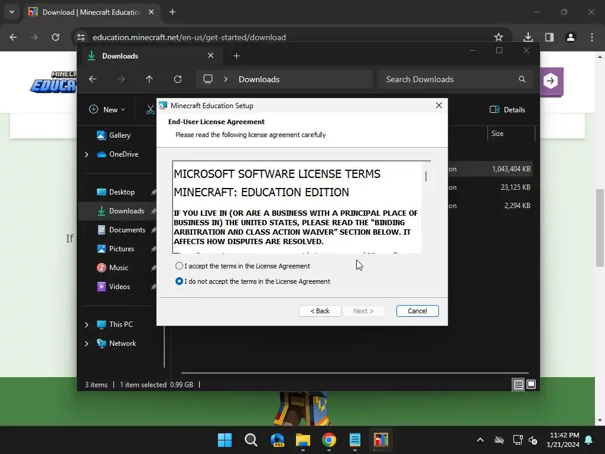This screenshot has height=454, width=605.
Task: Switch to details list view icon
Action: 518,384
